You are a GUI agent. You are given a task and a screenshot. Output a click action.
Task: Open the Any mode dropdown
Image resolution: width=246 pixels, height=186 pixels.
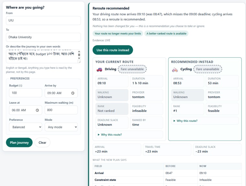click(x=61, y=127)
